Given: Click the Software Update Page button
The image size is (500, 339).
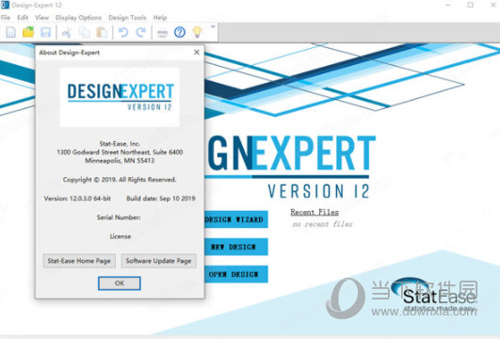Looking at the screenshot, I should [x=158, y=261].
